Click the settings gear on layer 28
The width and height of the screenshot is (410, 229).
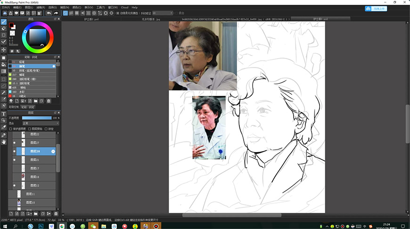(53, 151)
